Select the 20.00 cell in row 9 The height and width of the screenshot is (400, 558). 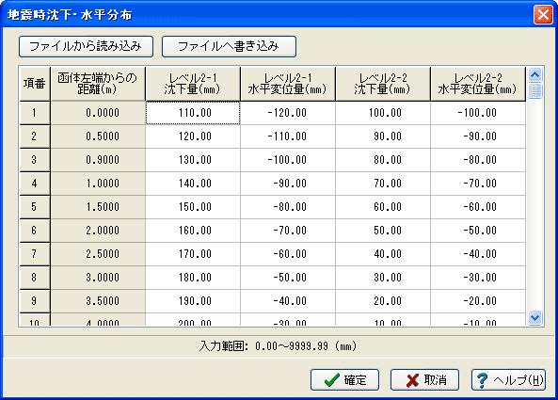click(x=383, y=301)
